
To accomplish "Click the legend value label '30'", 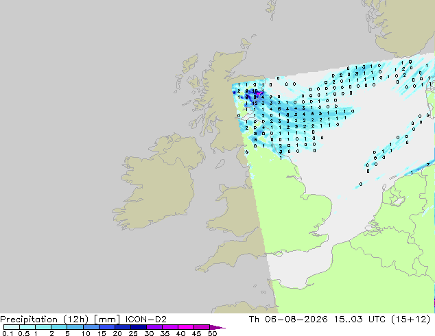I will (x=149, y=333).
